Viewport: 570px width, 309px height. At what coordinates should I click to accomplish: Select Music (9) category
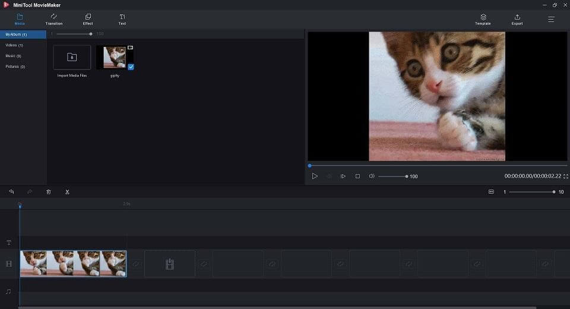[x=13, y=56]
